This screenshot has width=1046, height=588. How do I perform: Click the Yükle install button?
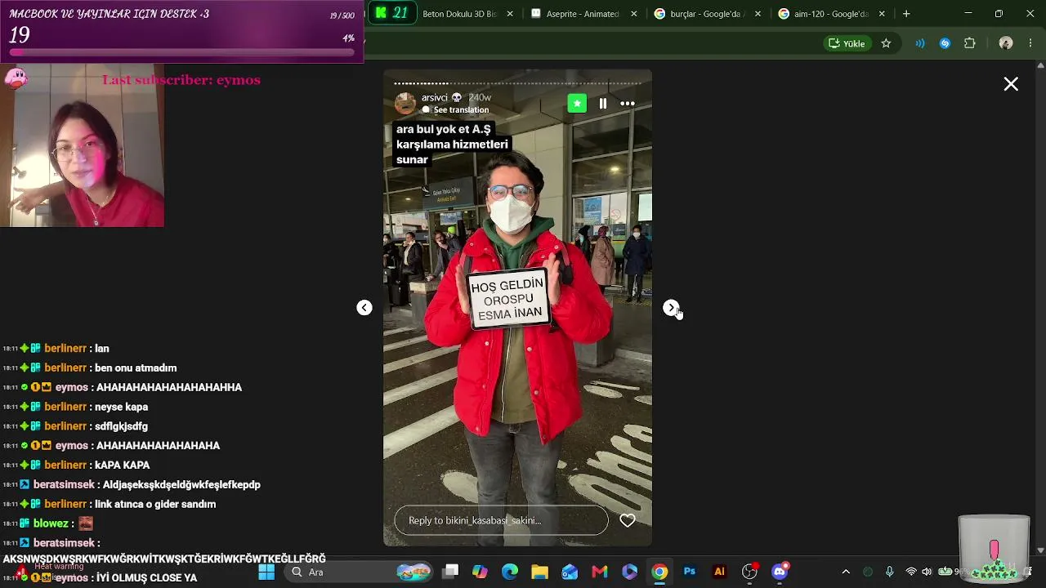(847, 43)
